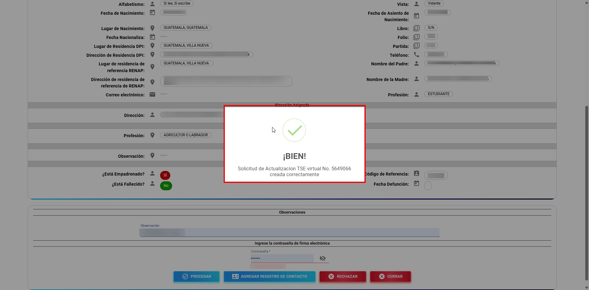Click into the Observación text field
Viewport: 589px width, 290px height.
pyautogui.click(x=289, y=233)
